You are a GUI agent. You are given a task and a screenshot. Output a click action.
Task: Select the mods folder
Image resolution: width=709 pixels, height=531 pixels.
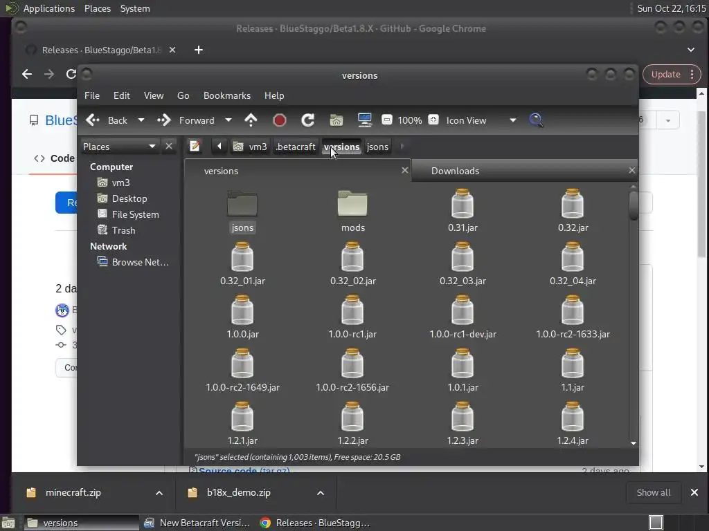click(x=352, y=211)
